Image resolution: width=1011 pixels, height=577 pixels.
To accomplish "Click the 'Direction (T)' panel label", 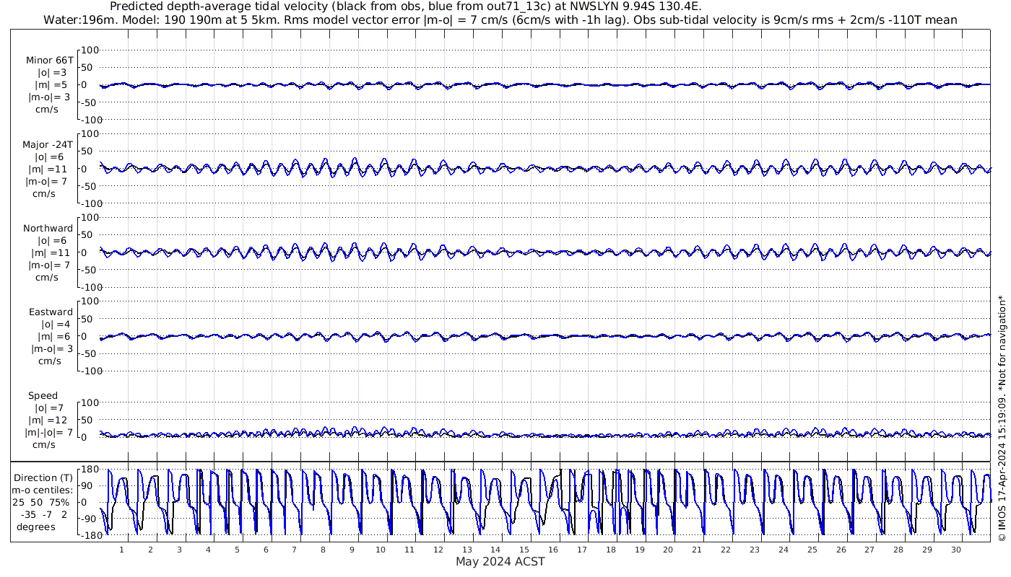I will (x=43, y=477).
